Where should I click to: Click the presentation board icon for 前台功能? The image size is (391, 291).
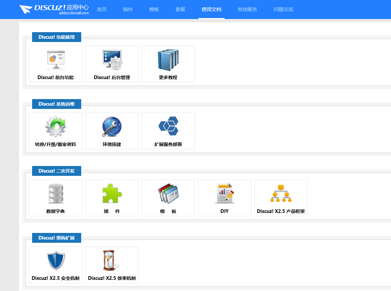point(56,60)
